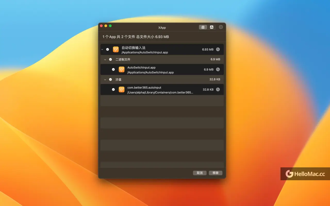Viewport: 330px width, 206px height.
Task: Uncheck the com.better365.autoinput checkbox
Action: click(113, 90)
